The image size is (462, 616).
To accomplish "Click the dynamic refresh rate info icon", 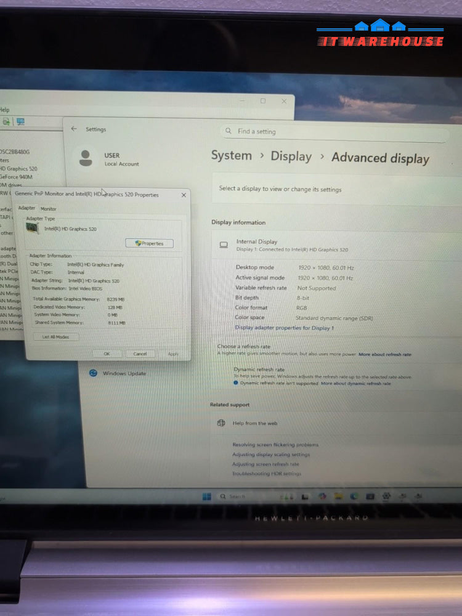I will [236, 383].
